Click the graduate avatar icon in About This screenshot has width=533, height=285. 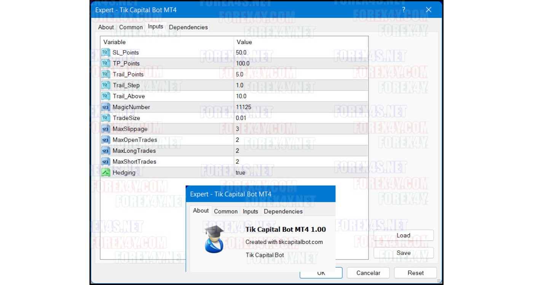tap(214, 239)
